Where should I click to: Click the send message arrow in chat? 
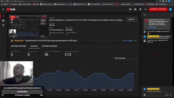coord(171,95)
